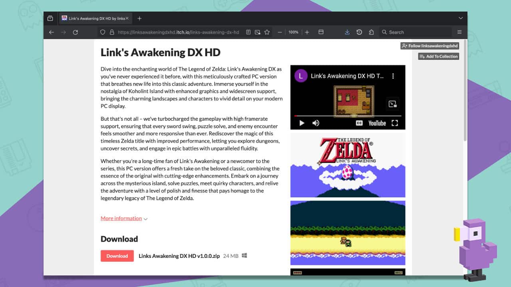Open Firefox hamburger application menu
511x287 pixels.
460,32
